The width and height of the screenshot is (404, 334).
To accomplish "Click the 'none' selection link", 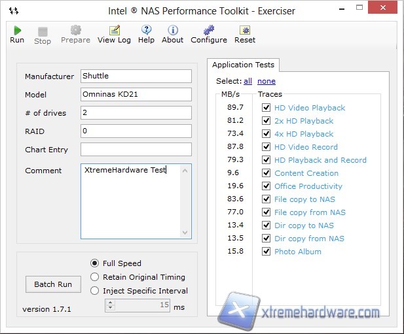I will coord(266,81).
